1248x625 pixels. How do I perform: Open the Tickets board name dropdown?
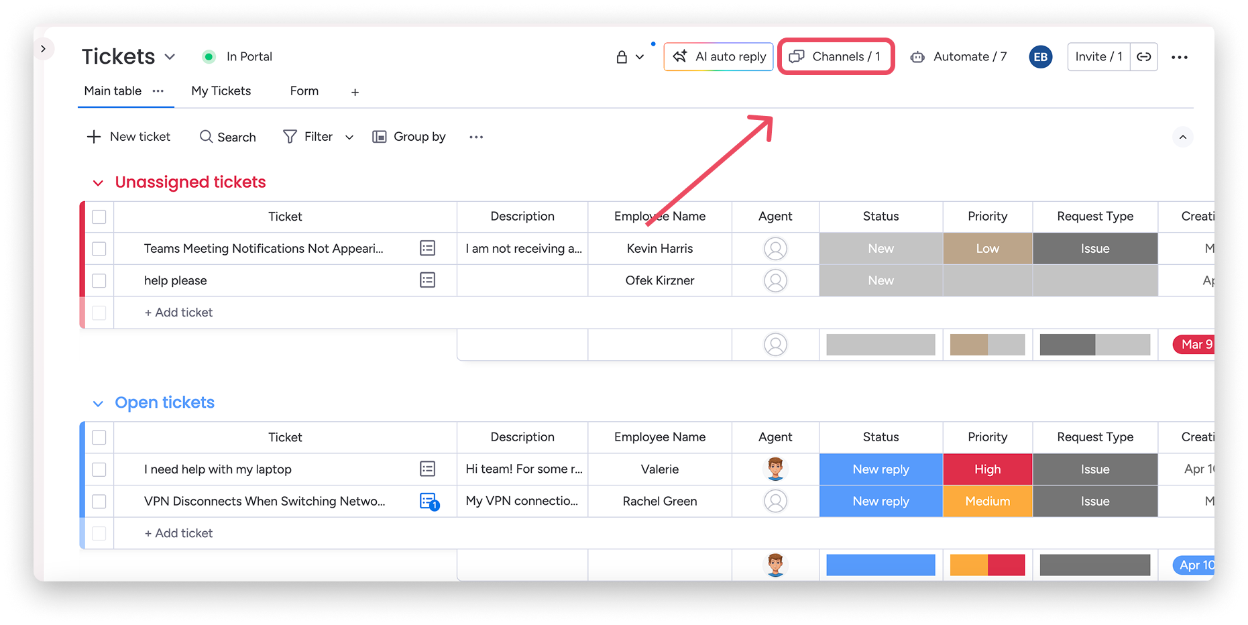click(x=170, y=56)
